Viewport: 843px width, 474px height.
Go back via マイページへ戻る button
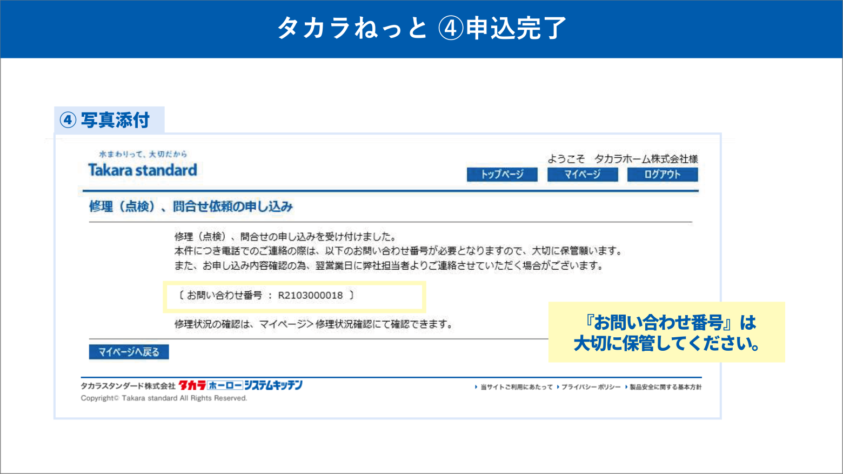coord(129,352)
